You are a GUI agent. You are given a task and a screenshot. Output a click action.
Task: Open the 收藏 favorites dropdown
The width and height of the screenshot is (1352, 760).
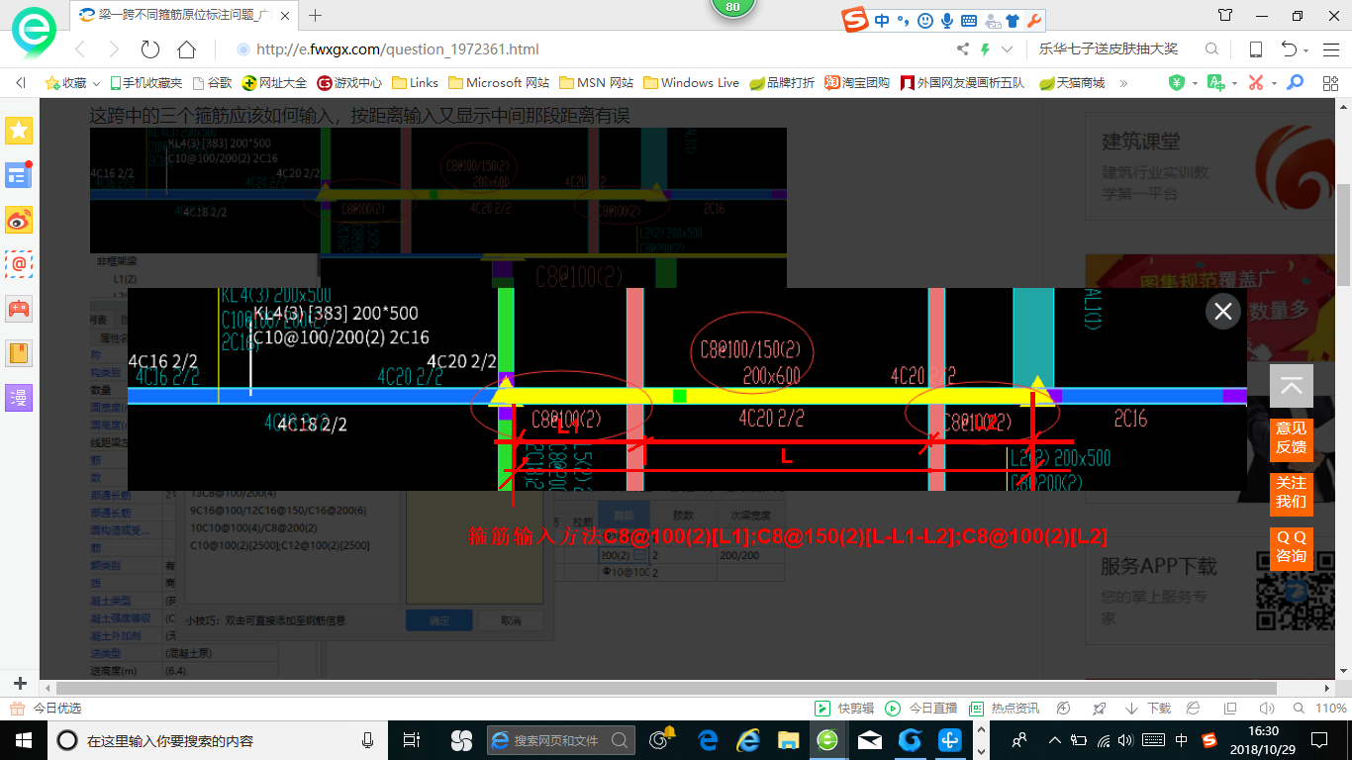pos(74,83)
